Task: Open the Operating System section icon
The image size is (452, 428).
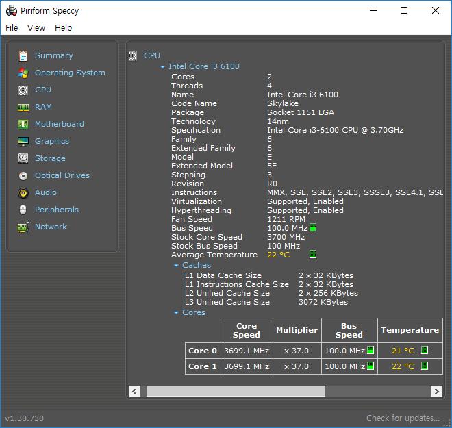Action: click(23, 73)
